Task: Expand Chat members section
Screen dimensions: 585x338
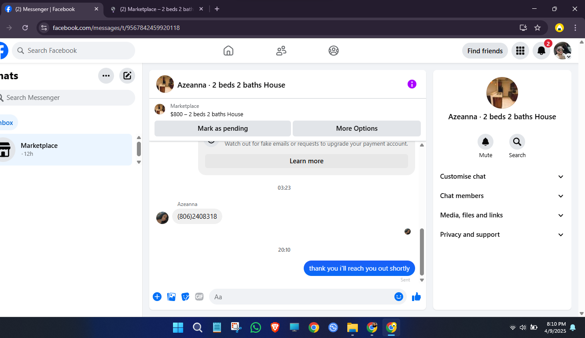Action: (x=502, y=196)
